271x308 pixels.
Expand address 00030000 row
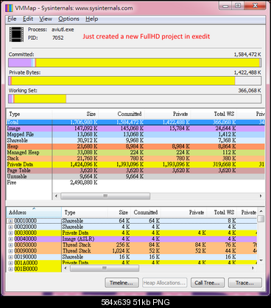(10, 233)
